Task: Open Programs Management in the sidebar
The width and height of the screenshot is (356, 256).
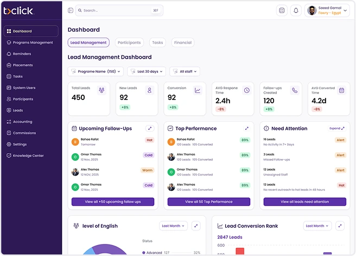Action: click(x=33, y=42)
